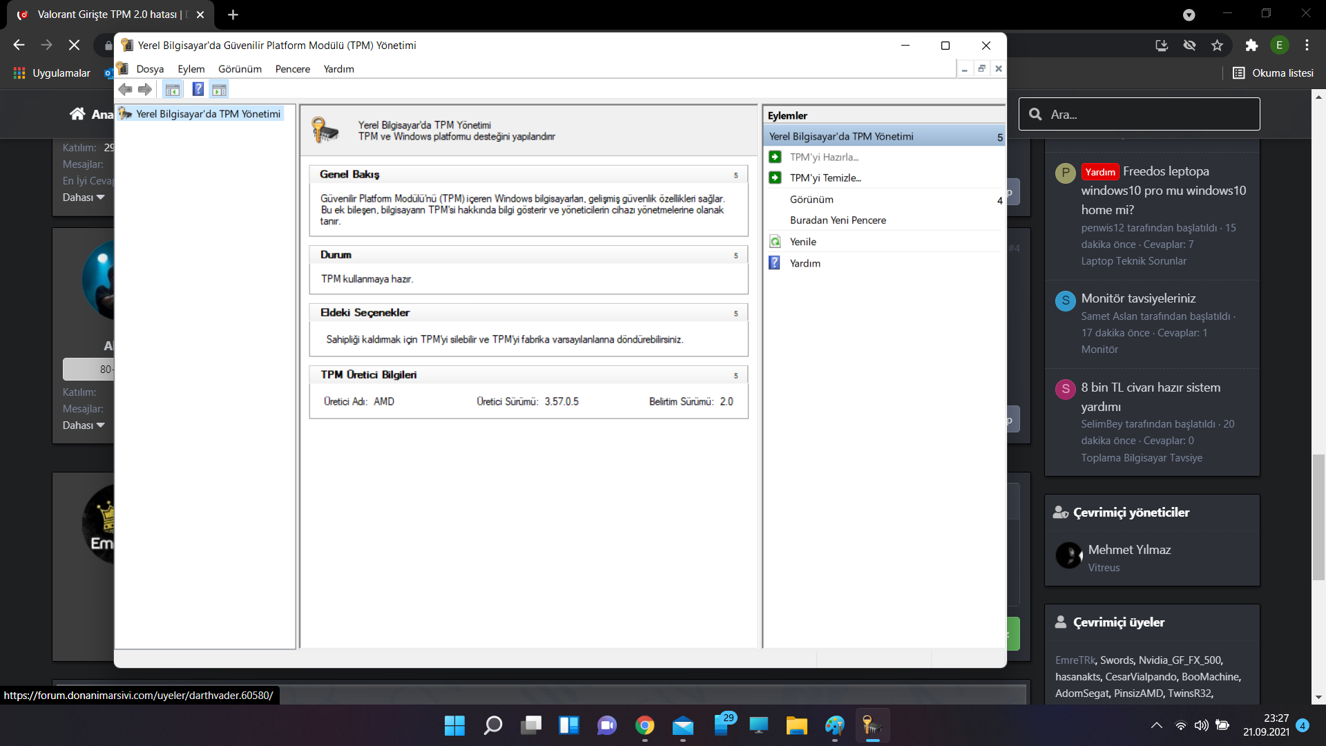The height and width of the screenshot is (746, 1326).
Task: Show hidden tray icons chevron
Action: pyautogui.click(x=1156, y=725)
